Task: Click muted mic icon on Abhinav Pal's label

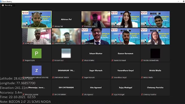Action: (53, 26)
